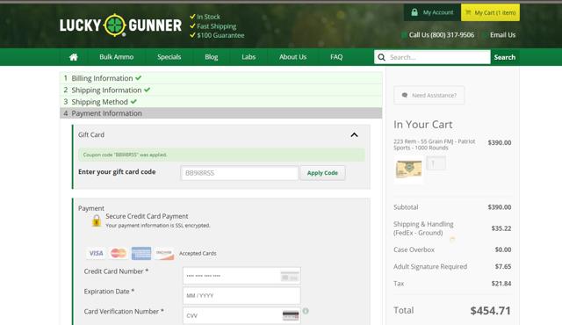Click the In Your Cart heading

(423, 125)
